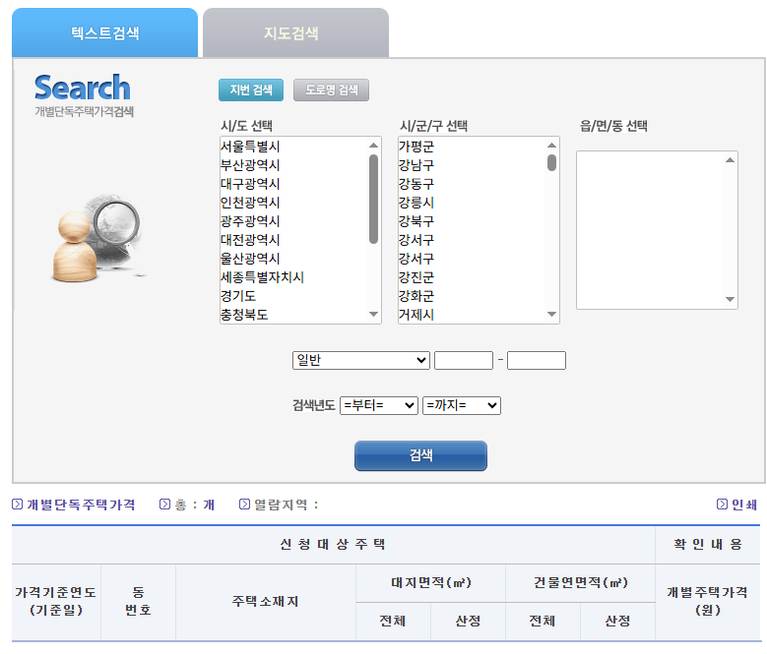The height and width of the screenshot is (654, 767).
Task: Click the arrow icon beside 개별단독주택가격
Action: point(17,505)
